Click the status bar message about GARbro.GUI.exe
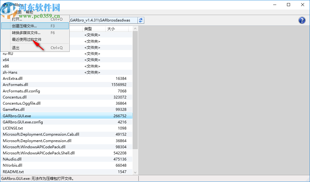The width and height of the screenshot is (310, 182). point(38,179)
